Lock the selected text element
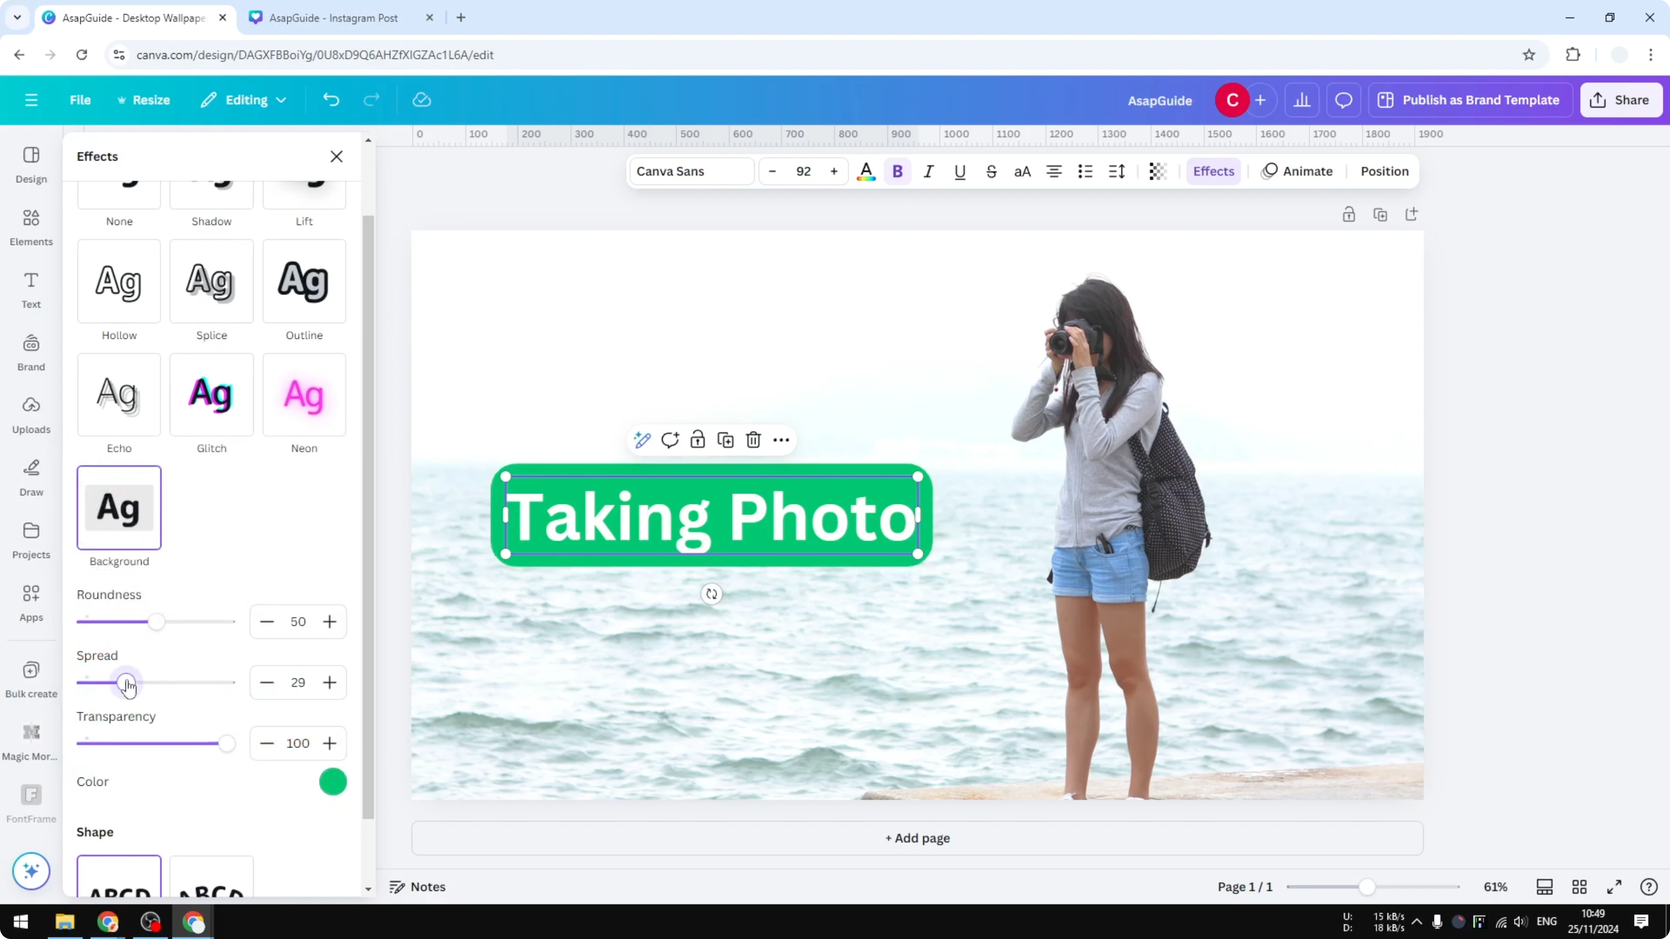1670x939 pixels. 697,440
